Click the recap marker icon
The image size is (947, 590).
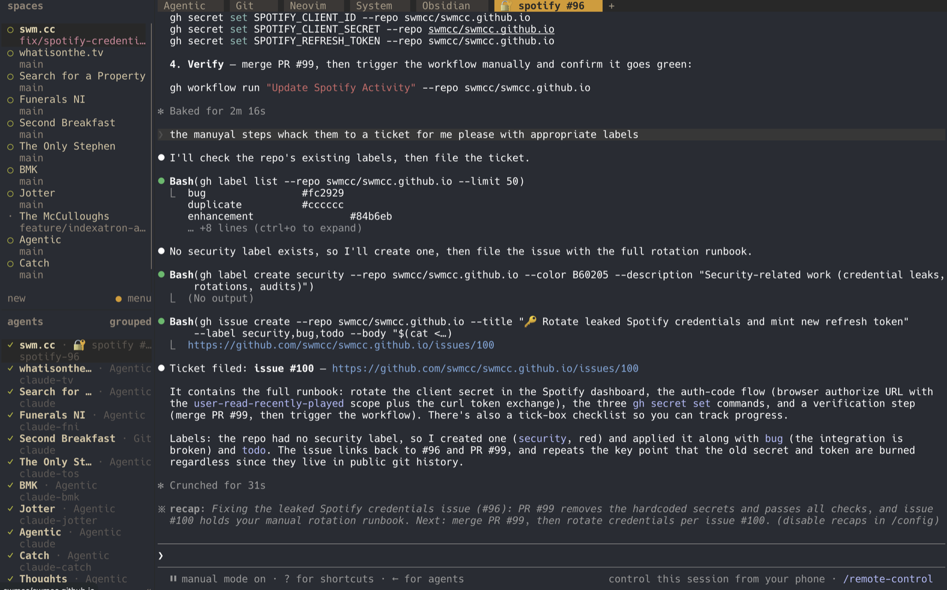(x=162, y=509)
